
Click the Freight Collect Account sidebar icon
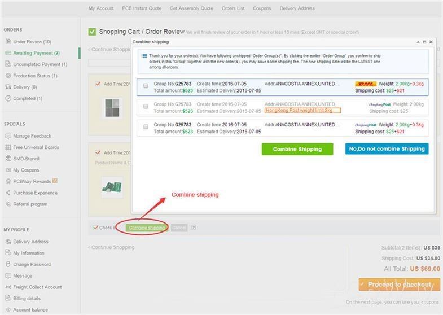[x=8, y=287]
